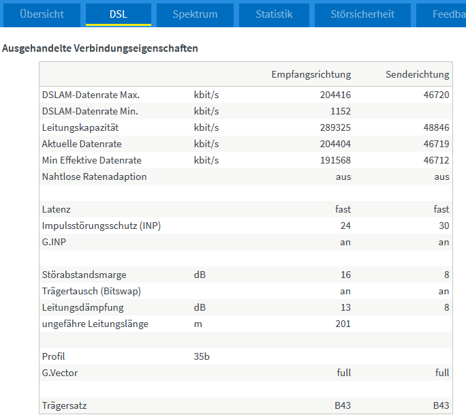The height and width of the screenshot is (417, 466).
Task: Click the ungefähre Leitungslänge value 201
Action: (343, 324)
